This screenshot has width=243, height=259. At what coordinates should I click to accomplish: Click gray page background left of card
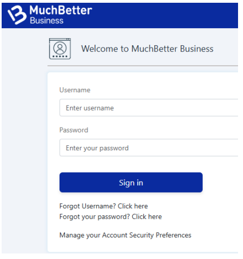[x=24, y=147]
